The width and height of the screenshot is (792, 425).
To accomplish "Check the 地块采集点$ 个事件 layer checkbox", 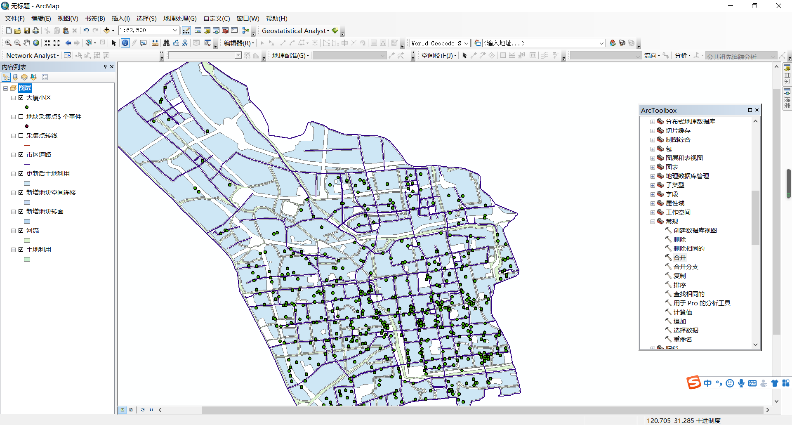I will (x=21, y=117).
